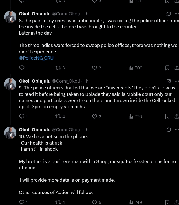The image size is (179, 205).
Task: Reply to tweet 8 about chest pain
Action: [x=22, y=68]
